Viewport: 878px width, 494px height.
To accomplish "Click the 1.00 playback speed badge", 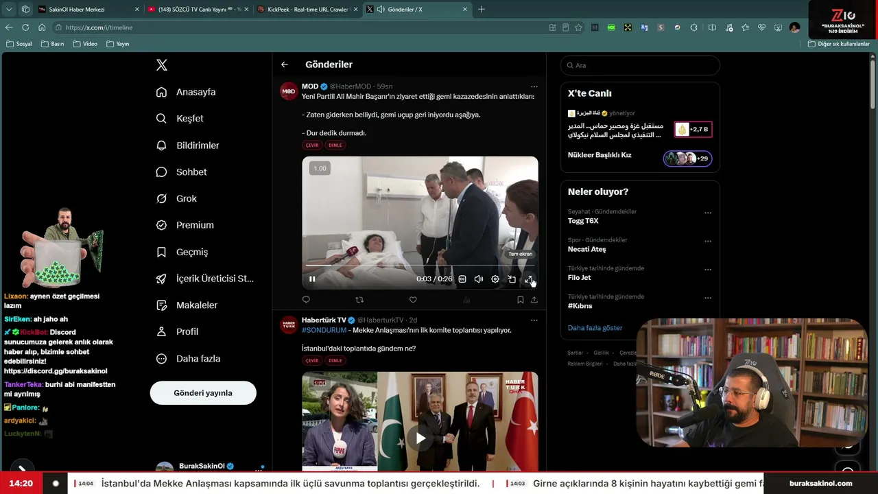I will (x=320, y=168).
